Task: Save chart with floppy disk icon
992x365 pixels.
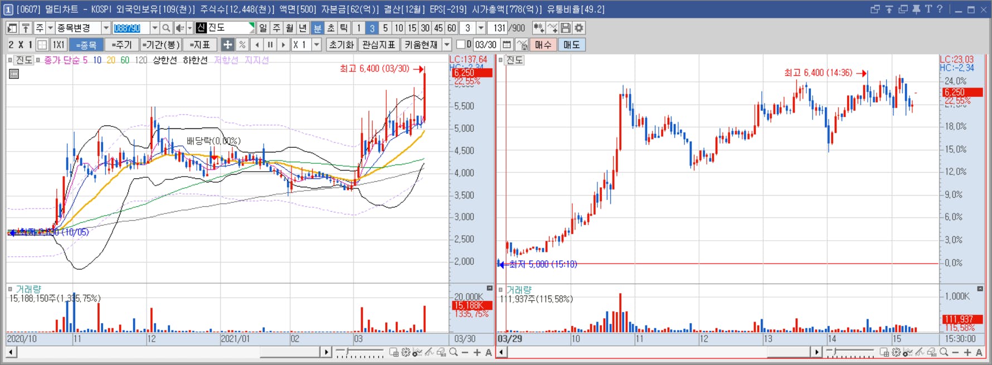Action: [566, 28]
